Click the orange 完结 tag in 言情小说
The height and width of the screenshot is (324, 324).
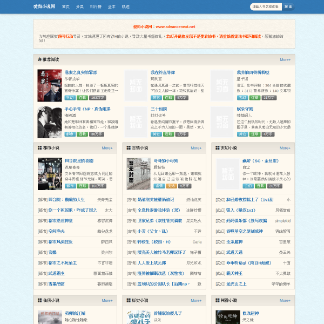[x=171, y=186]
